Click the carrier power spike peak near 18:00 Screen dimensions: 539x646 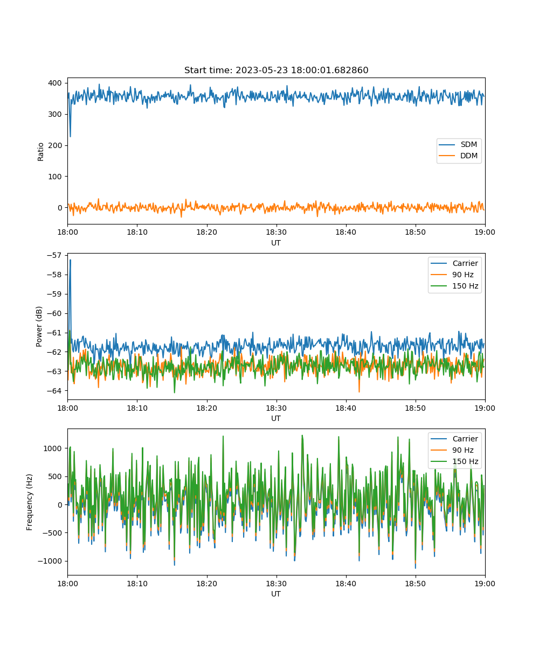click(70, 260)
